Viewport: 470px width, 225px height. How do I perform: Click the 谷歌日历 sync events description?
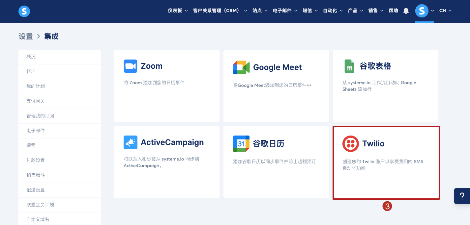(x=275, y=162)
